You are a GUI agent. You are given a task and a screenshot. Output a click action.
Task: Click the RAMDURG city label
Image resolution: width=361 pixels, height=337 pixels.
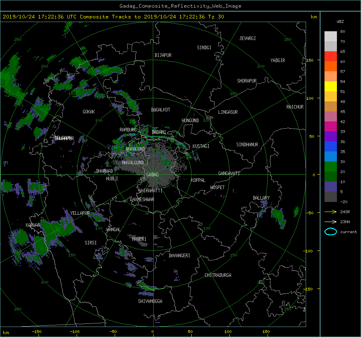128,130
